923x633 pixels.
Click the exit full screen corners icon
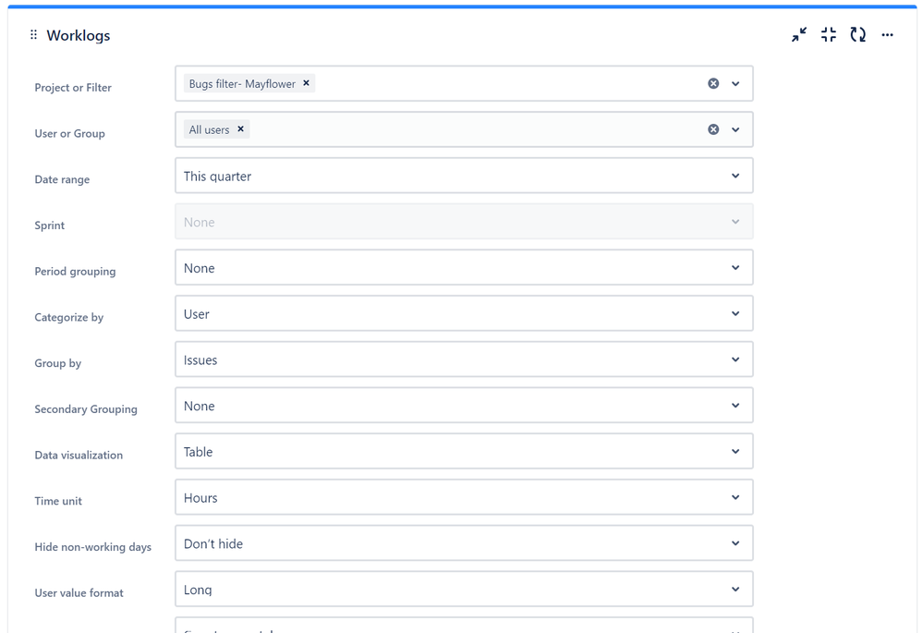click(829, 35)
